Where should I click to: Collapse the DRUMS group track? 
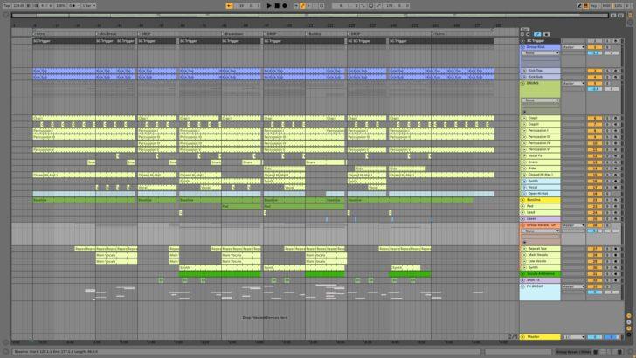click(x=524, y=84)
